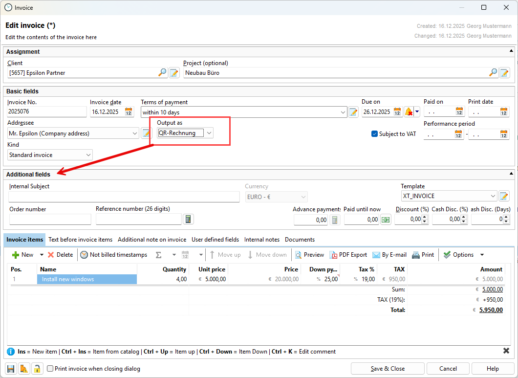
Task: Click the reference number calculator icon
Action: 188,220
